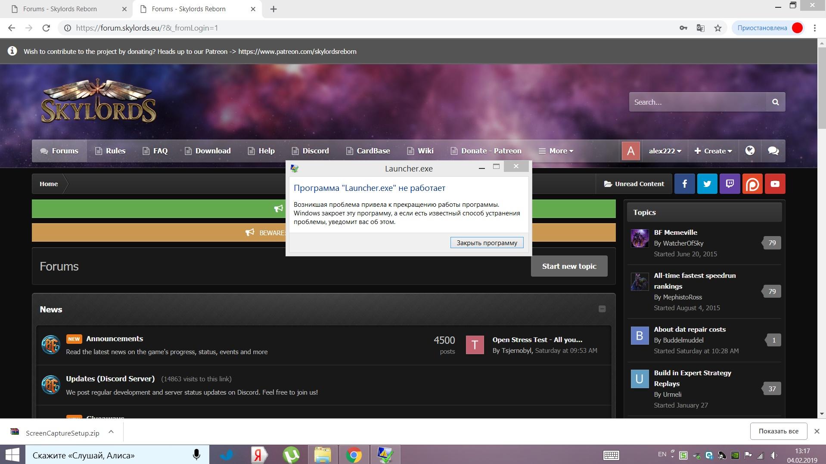Click the Home breadcrumb
This screenshot has width=826, height=464.
(49, 184)
